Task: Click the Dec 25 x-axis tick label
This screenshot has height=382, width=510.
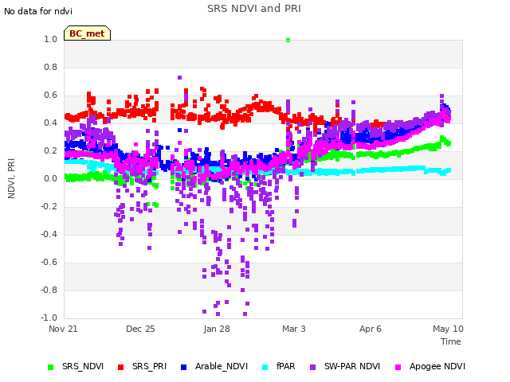Action: 140,329
